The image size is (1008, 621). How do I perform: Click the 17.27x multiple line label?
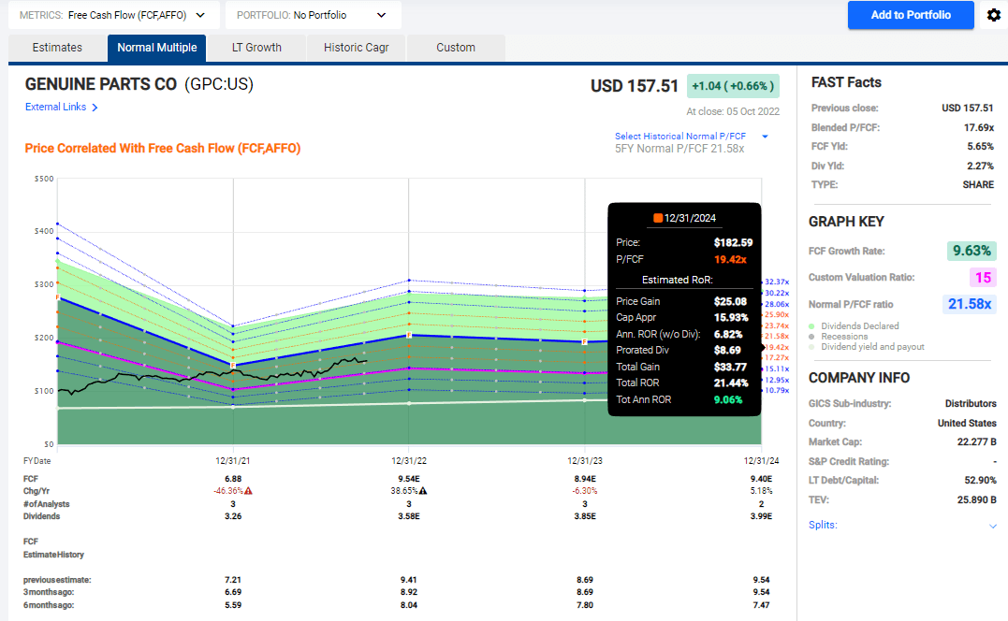[x=777, y=357]
